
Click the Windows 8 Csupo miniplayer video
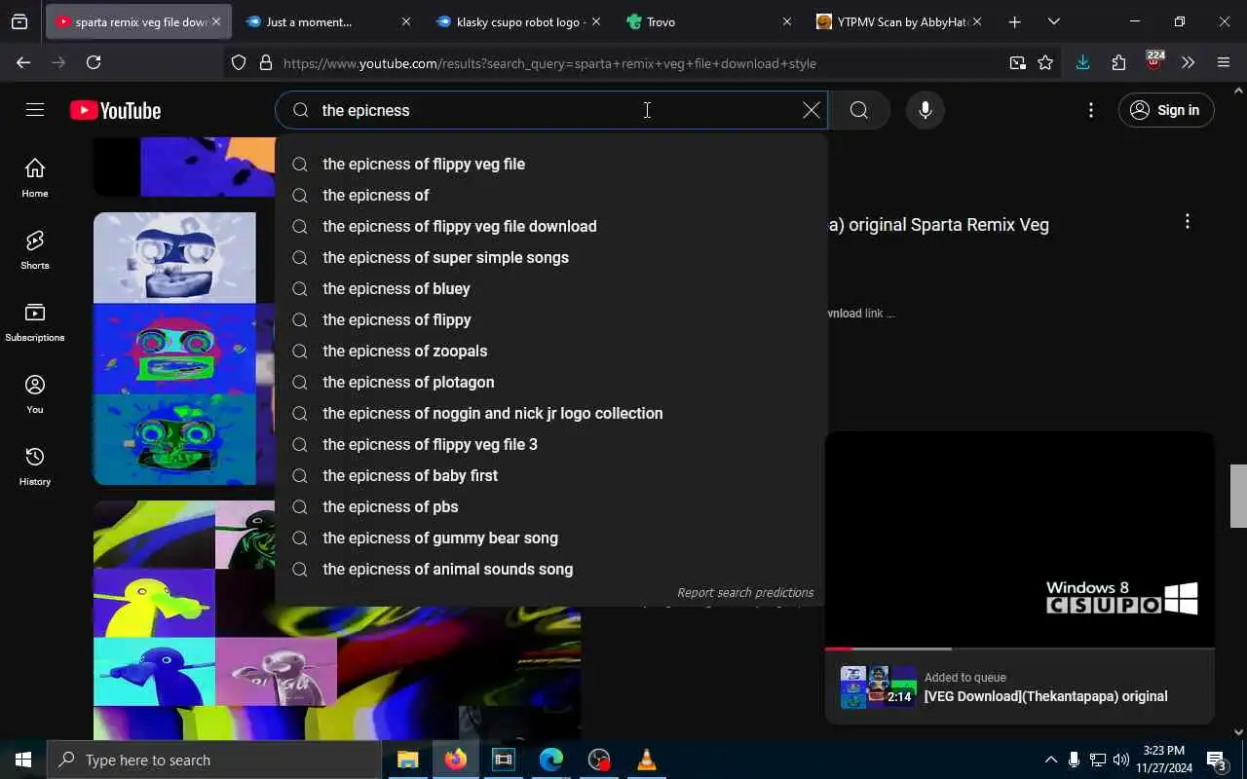click(1019, 538)
